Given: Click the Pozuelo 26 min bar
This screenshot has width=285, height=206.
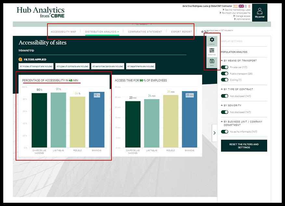Looking at the screenshot, I should pyautogui.click(x=171, y=121).
